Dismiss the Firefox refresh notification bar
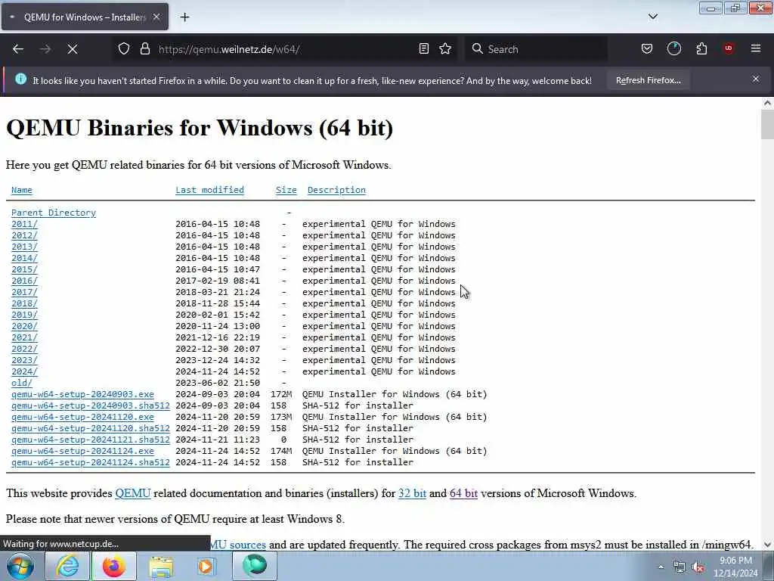Screen dimensions: 774x581 (x=756, y=79)
